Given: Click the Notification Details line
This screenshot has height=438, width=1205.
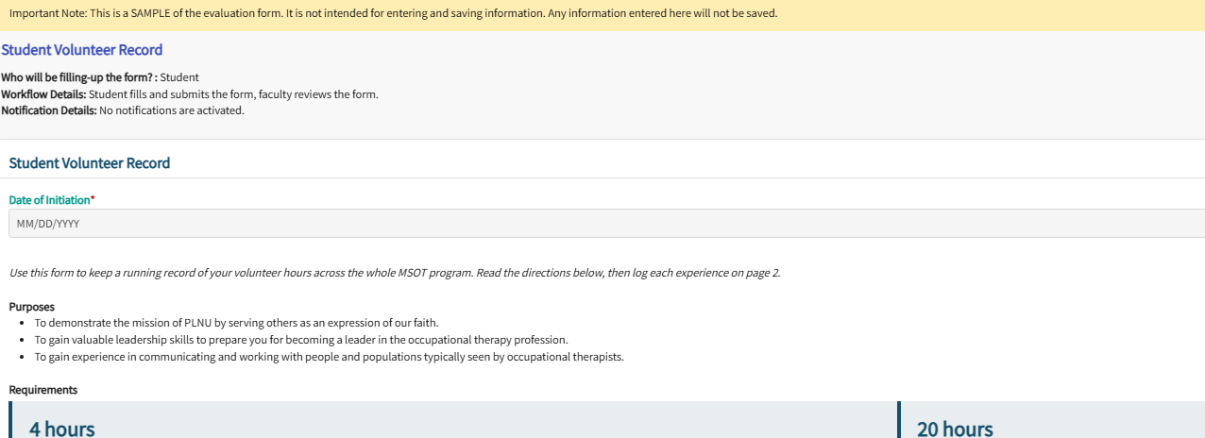Looking at the screenshot, I should 123,110.
